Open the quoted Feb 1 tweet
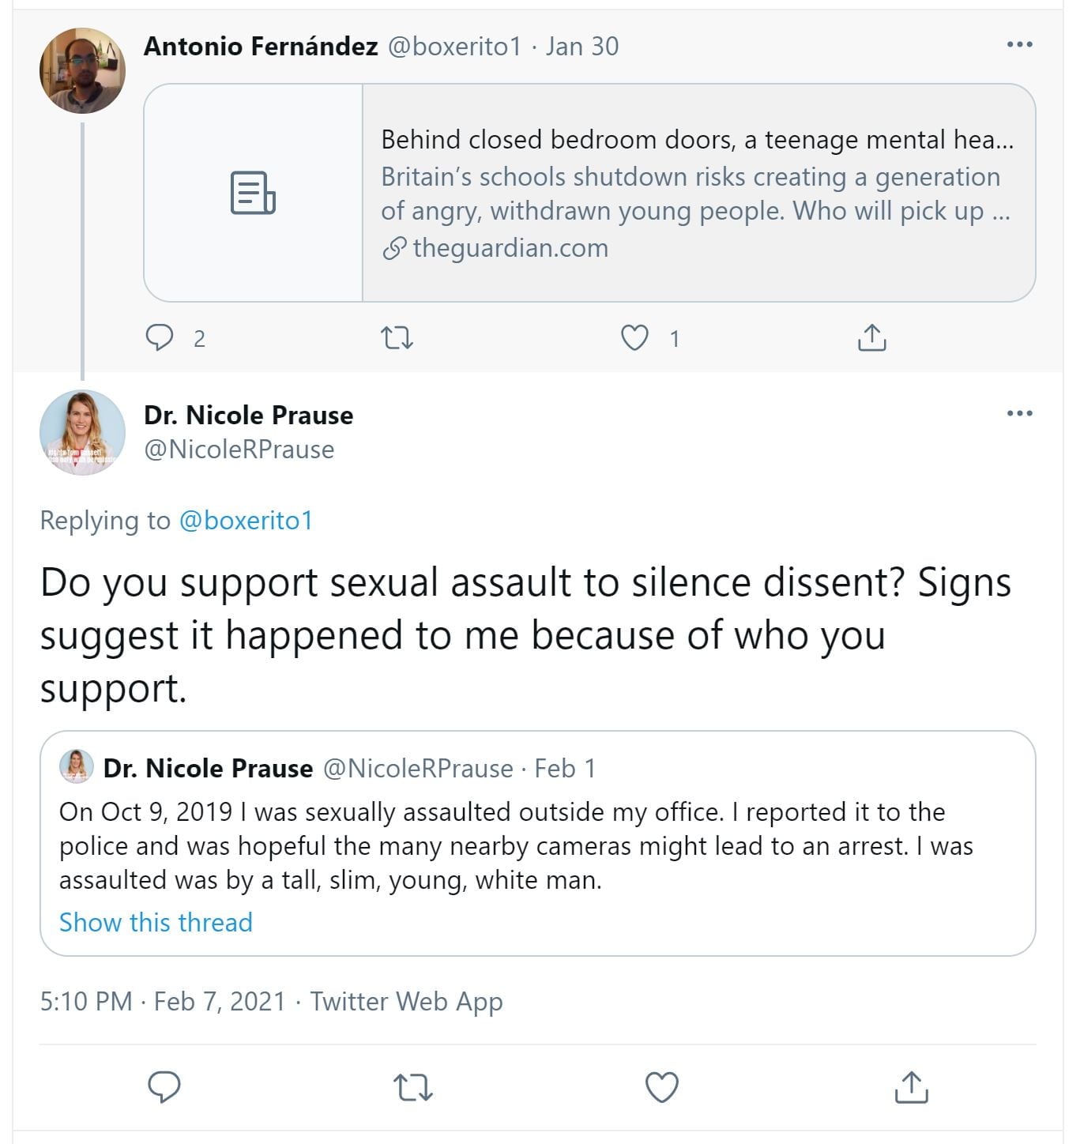The image size is (1080, 1144). 537,845
